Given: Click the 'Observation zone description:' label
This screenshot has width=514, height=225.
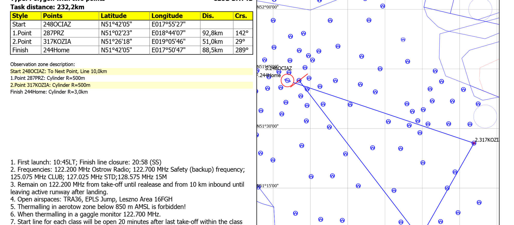Looking at the screenshot, I should click(43, 64).
